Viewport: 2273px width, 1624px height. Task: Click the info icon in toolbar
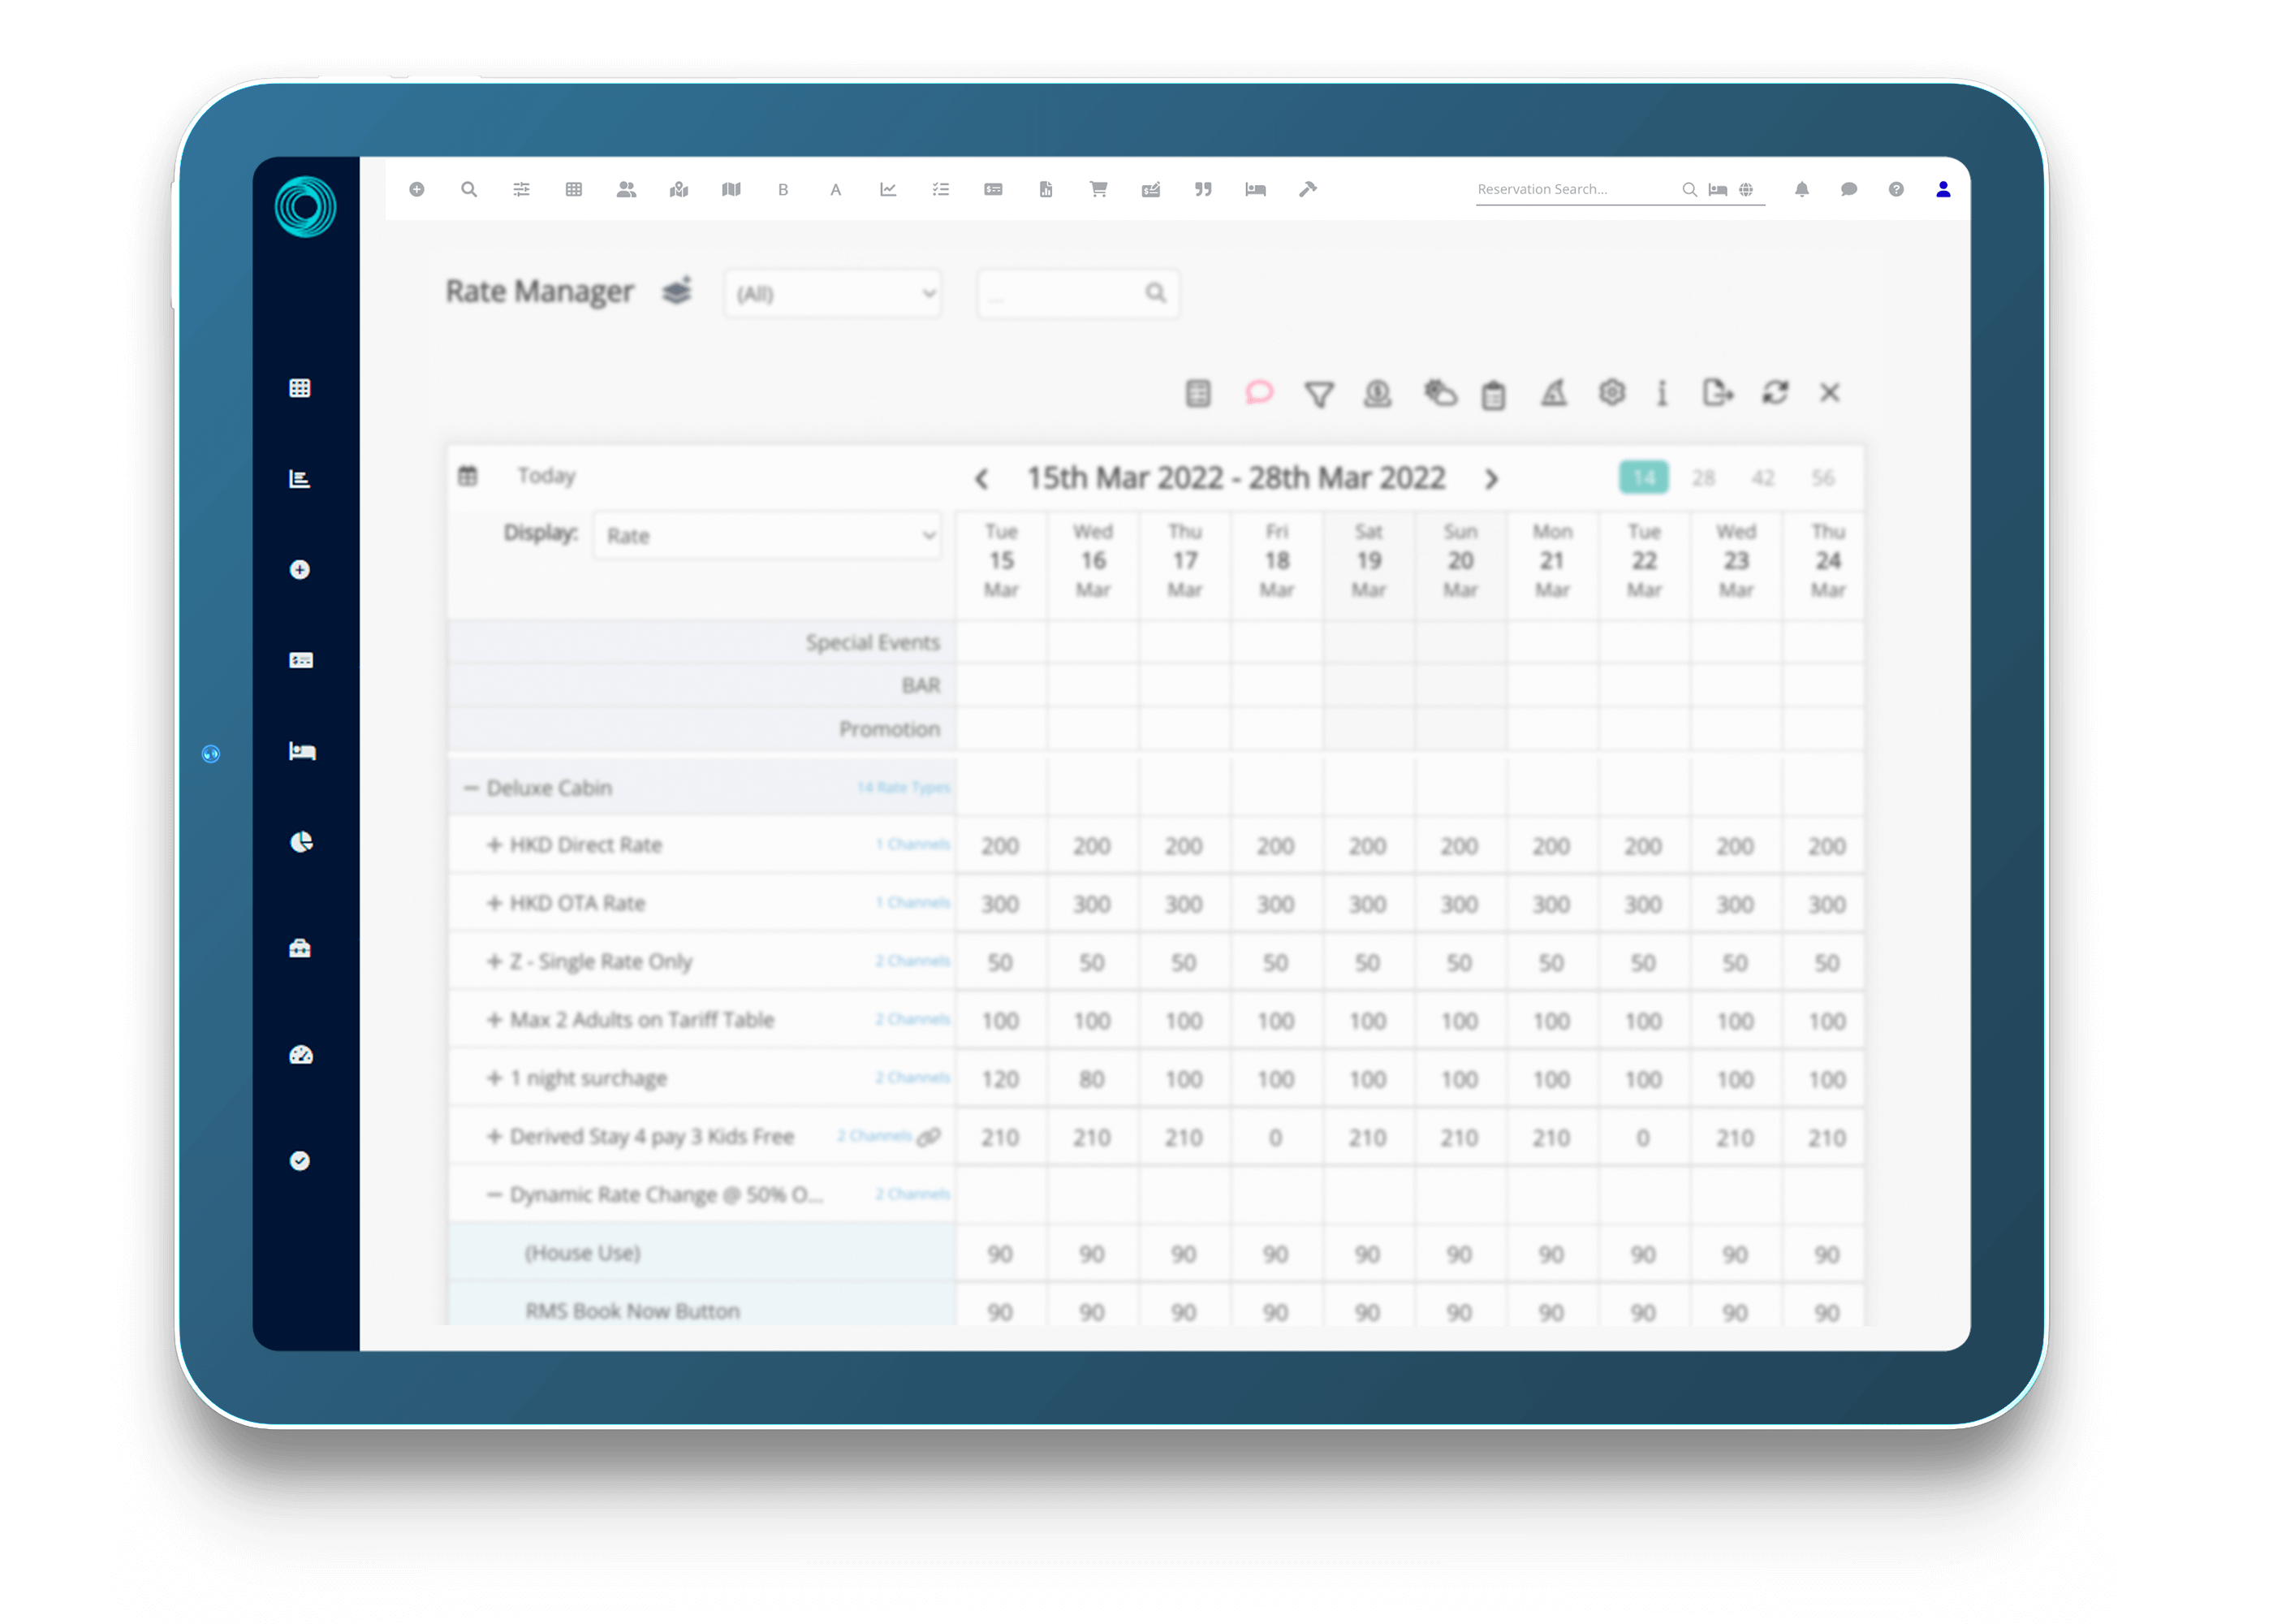(x=1663, y=392)
